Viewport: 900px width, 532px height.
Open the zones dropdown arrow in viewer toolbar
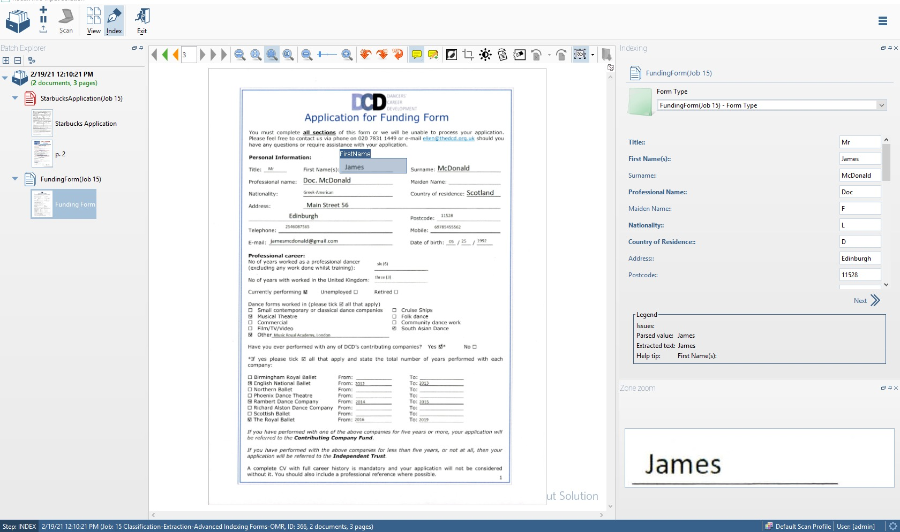coord(592,55)
